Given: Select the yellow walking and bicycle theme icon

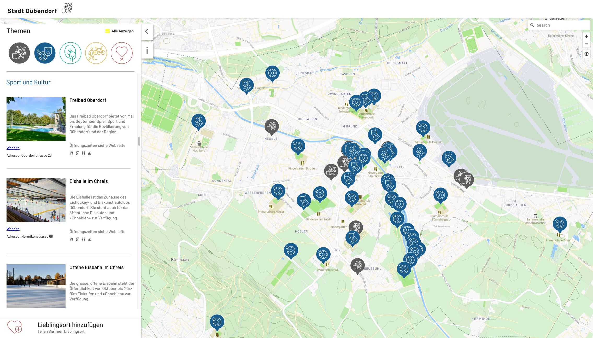Looking at the screenshot, I should (96, 53).
